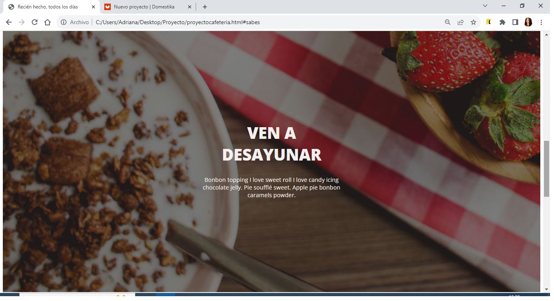Click the address bar file URL
554x301 pixels.
(x=178, y=22)
